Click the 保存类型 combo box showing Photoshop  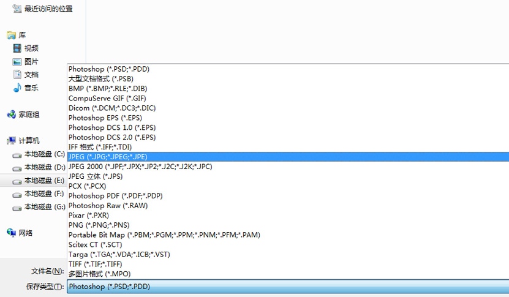tap(288, 287)
